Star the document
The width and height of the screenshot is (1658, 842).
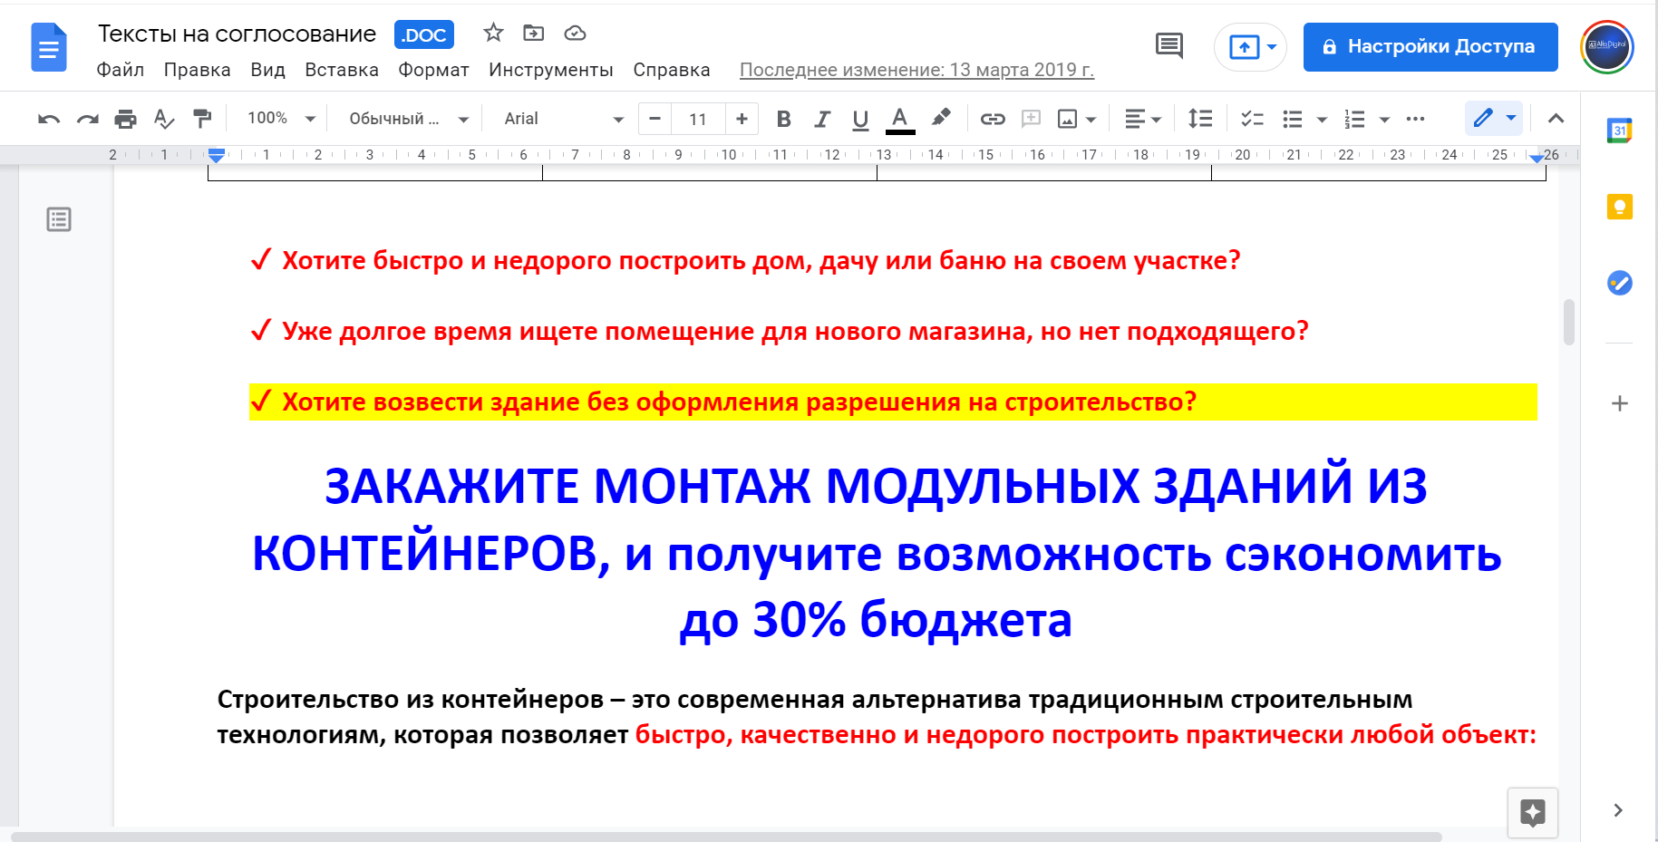click(x=493, y=34)
